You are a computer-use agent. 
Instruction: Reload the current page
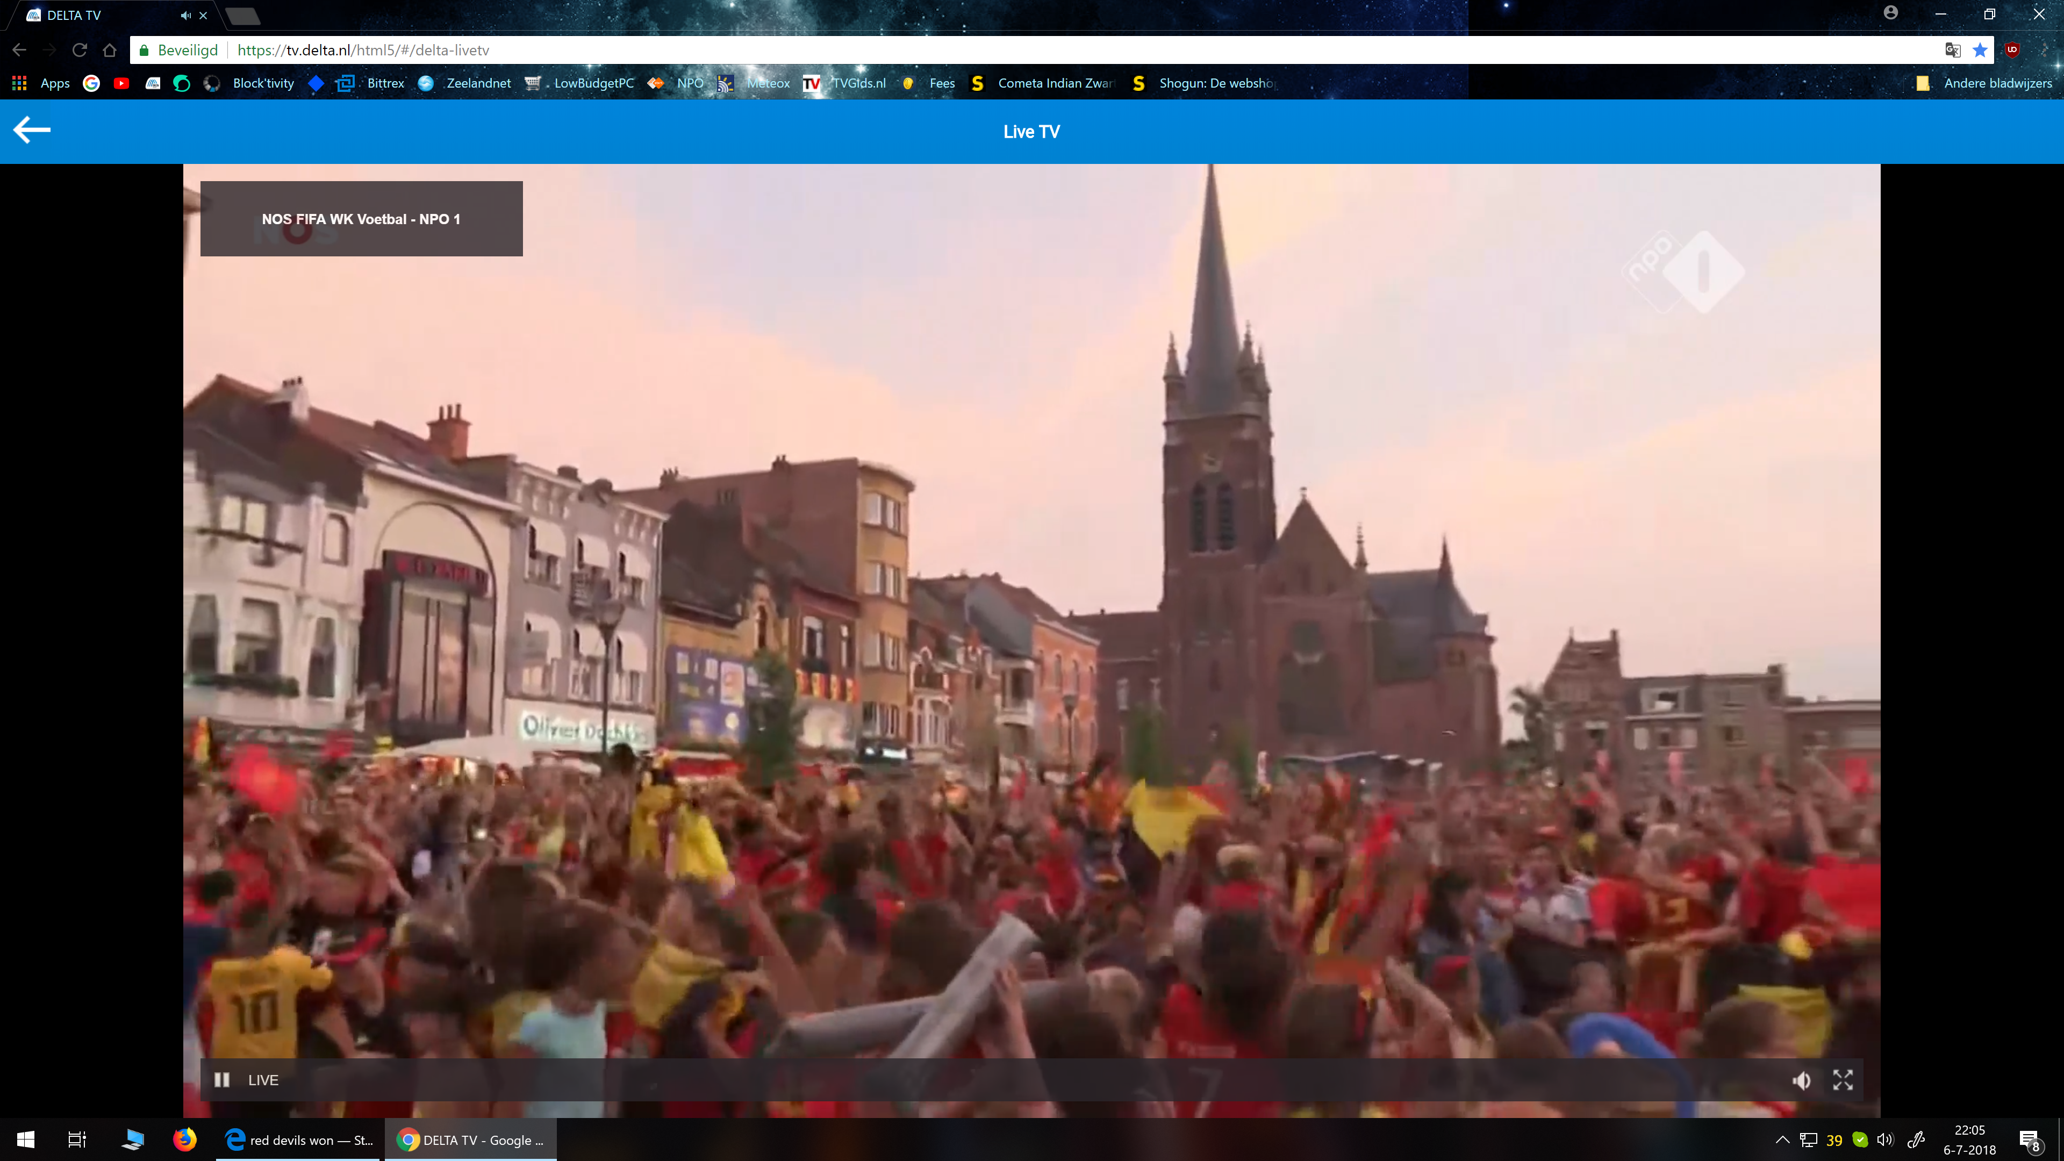80,51
